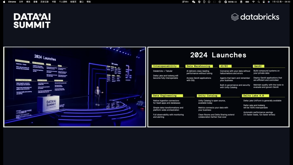293x165 pixels.
Task: Open Control Center icon
Action: pyautogui.click(x=264, y=2)
